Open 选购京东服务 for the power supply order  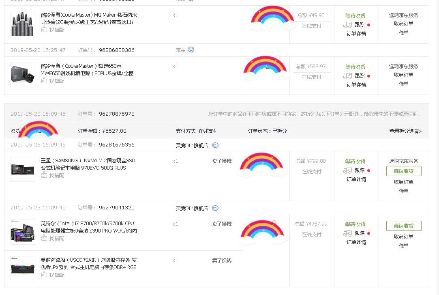tap(404, 67)
